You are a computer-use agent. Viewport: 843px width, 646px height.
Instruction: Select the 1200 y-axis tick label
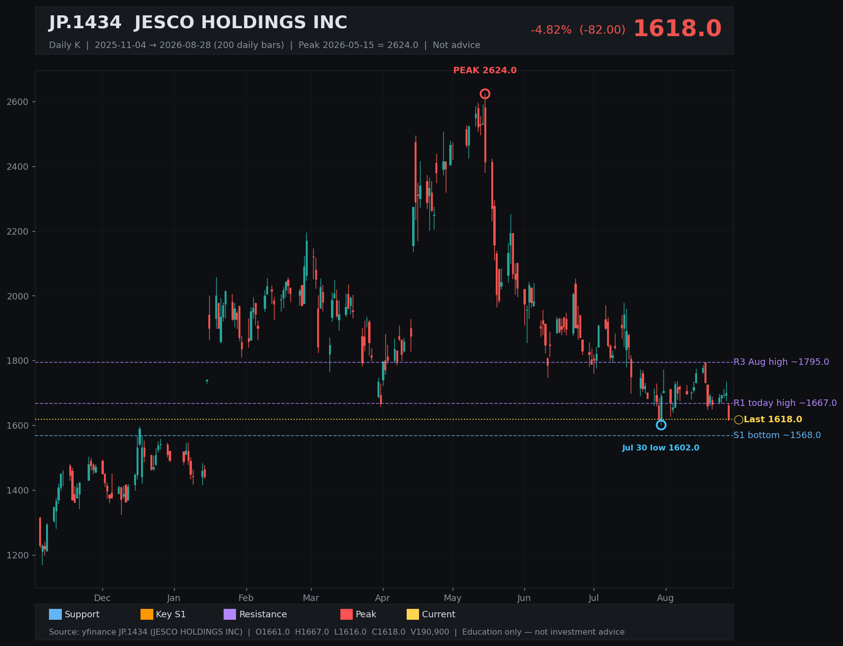[18, 555]
